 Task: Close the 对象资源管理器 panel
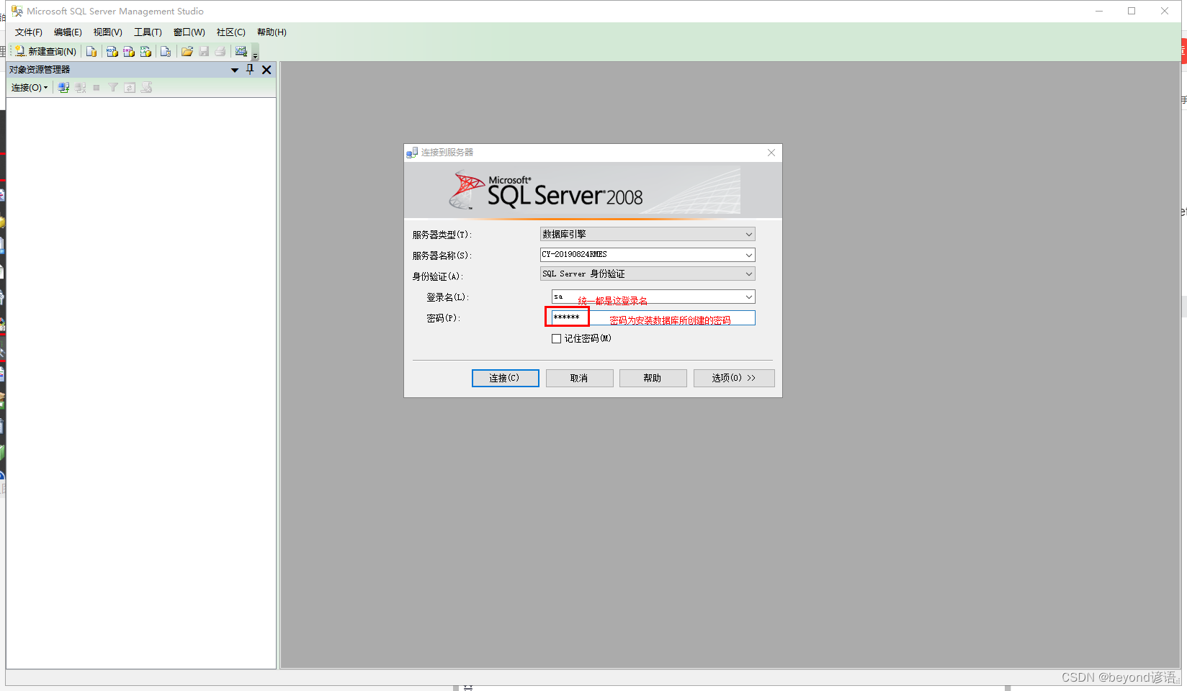point(266,70)
